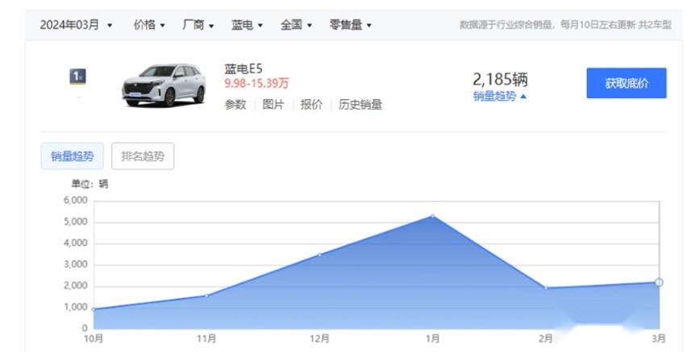
Task: Switch to the 排名趋势 tab
Action: [x=143, y=155]
